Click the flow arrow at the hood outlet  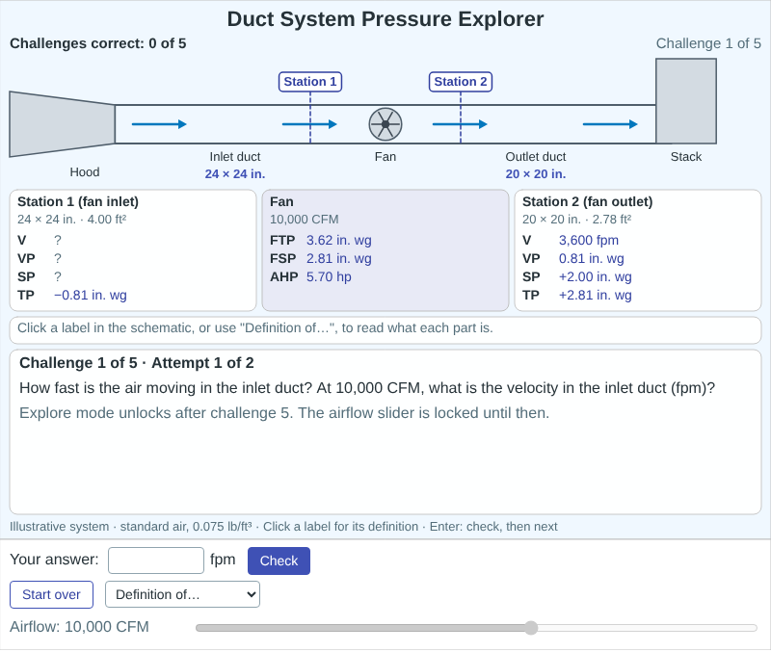[159, 124]
